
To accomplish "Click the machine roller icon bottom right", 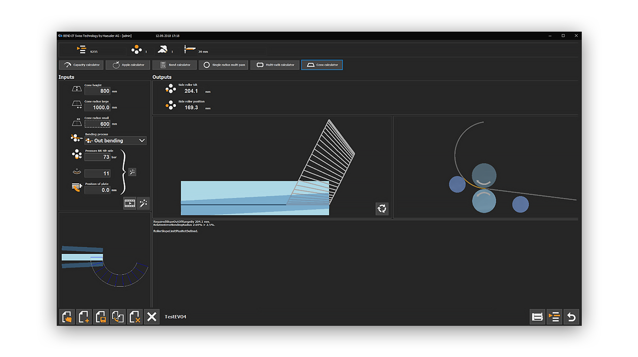I will [x=537, y=317].
